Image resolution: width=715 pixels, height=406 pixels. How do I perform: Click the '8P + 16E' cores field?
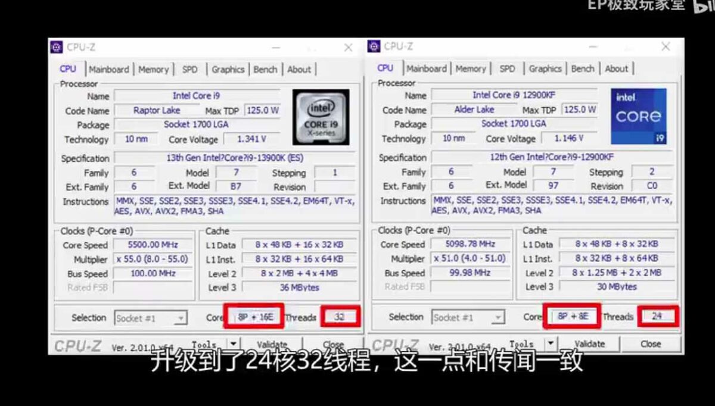point(255,317)
